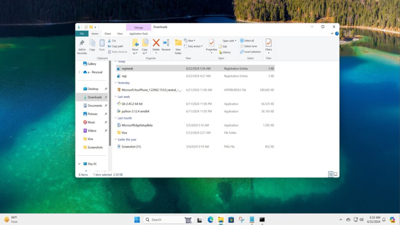The image size is (400, 225).
Task: Switch to the View ribbon tab
Action: click(x=120, y=34)
